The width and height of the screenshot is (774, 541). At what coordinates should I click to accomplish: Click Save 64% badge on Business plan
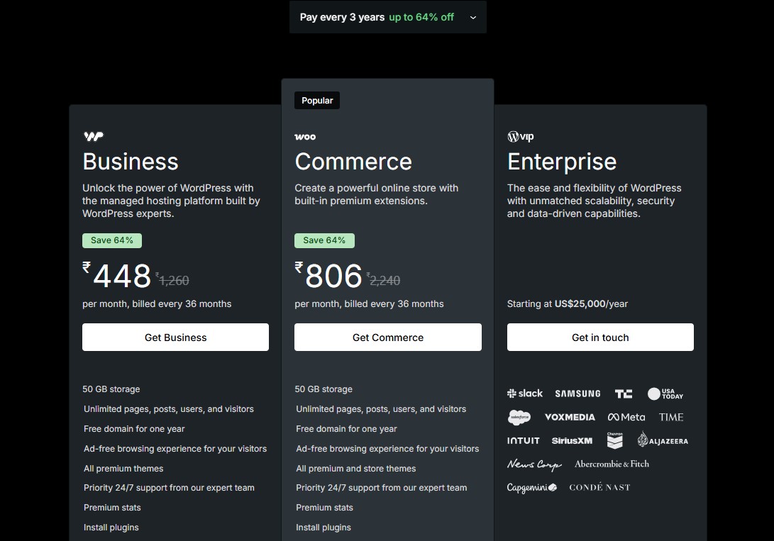[112, 240]
